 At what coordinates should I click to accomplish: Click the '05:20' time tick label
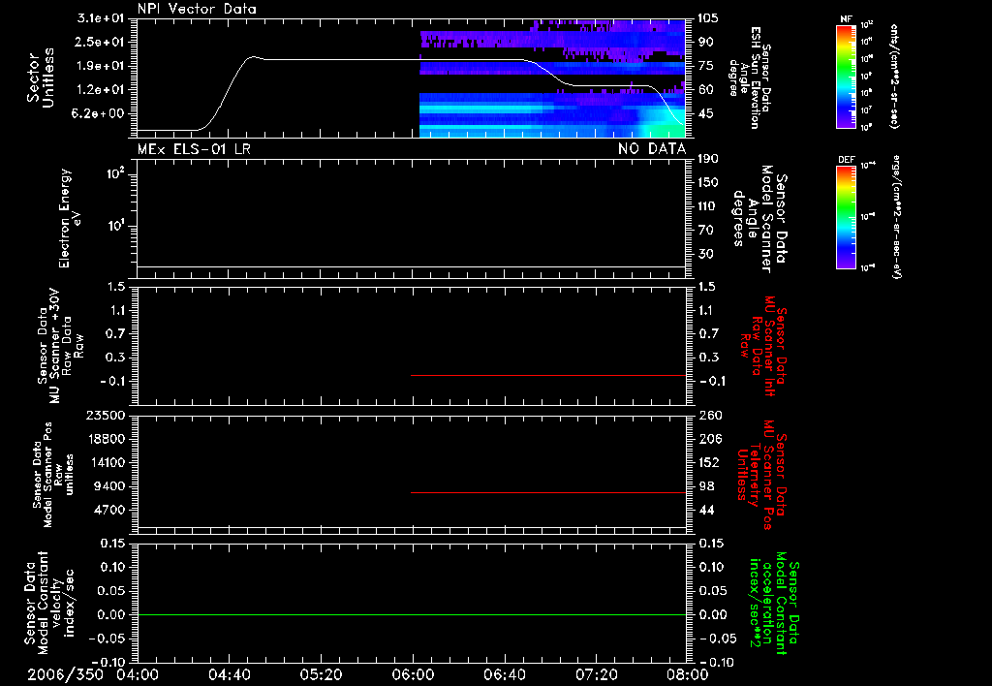[x=321, y=674]
